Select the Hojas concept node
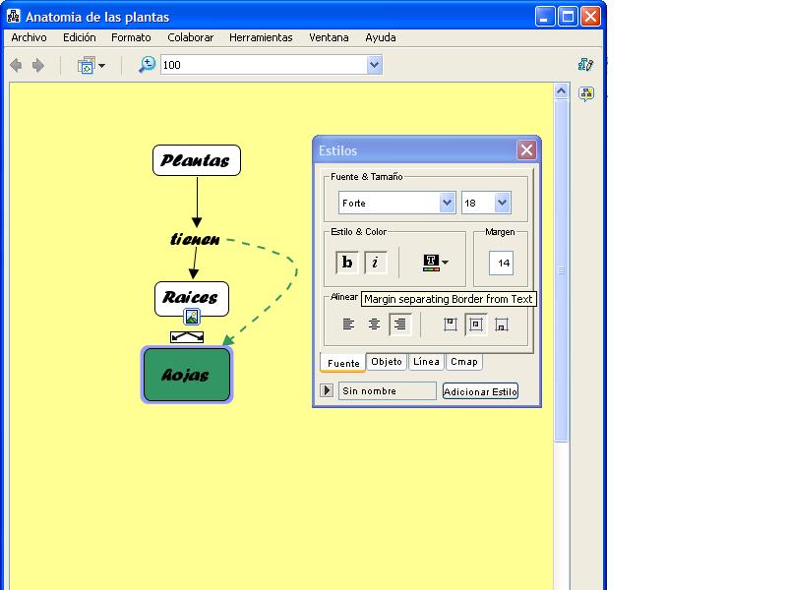Screen dimensions: 787x590 [x=187, y=375]
